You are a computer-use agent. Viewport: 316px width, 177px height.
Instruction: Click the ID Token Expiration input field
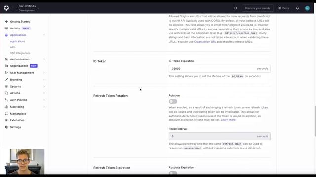pos(219,69)
